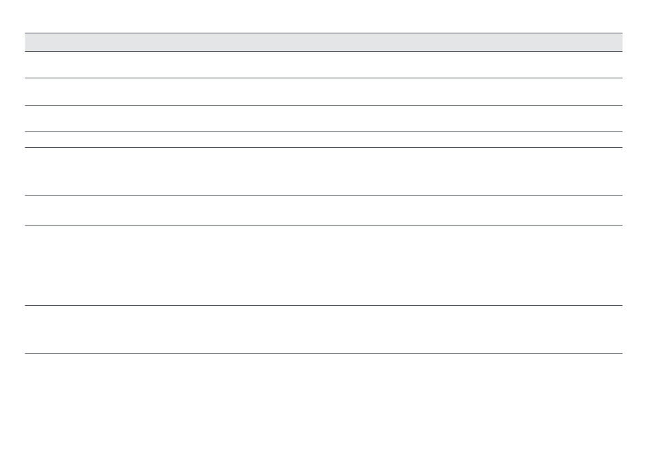Viewport: 647px width, 451px height.
Task: Select the first blank row below header
Action: (x=323, y=65)
